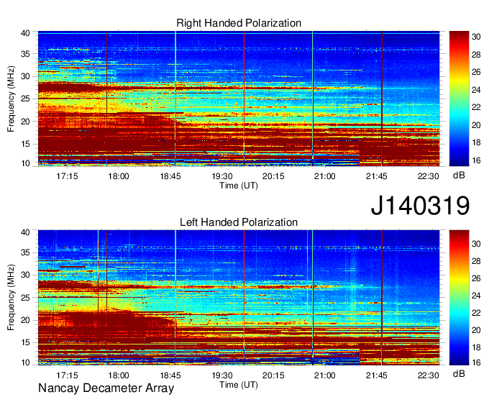Click the 21:00 time tick on the Left Handed plot
489x397 pixels.
[x=325, y=375]
